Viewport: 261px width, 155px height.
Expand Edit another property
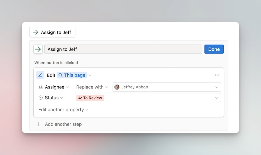63,110
